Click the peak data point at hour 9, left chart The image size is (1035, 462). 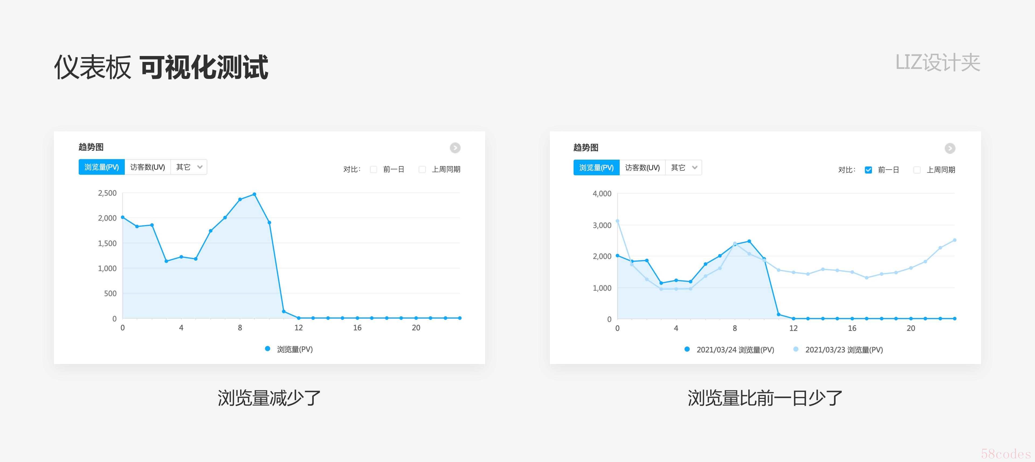pyautogui.click(x=254, y=194)
